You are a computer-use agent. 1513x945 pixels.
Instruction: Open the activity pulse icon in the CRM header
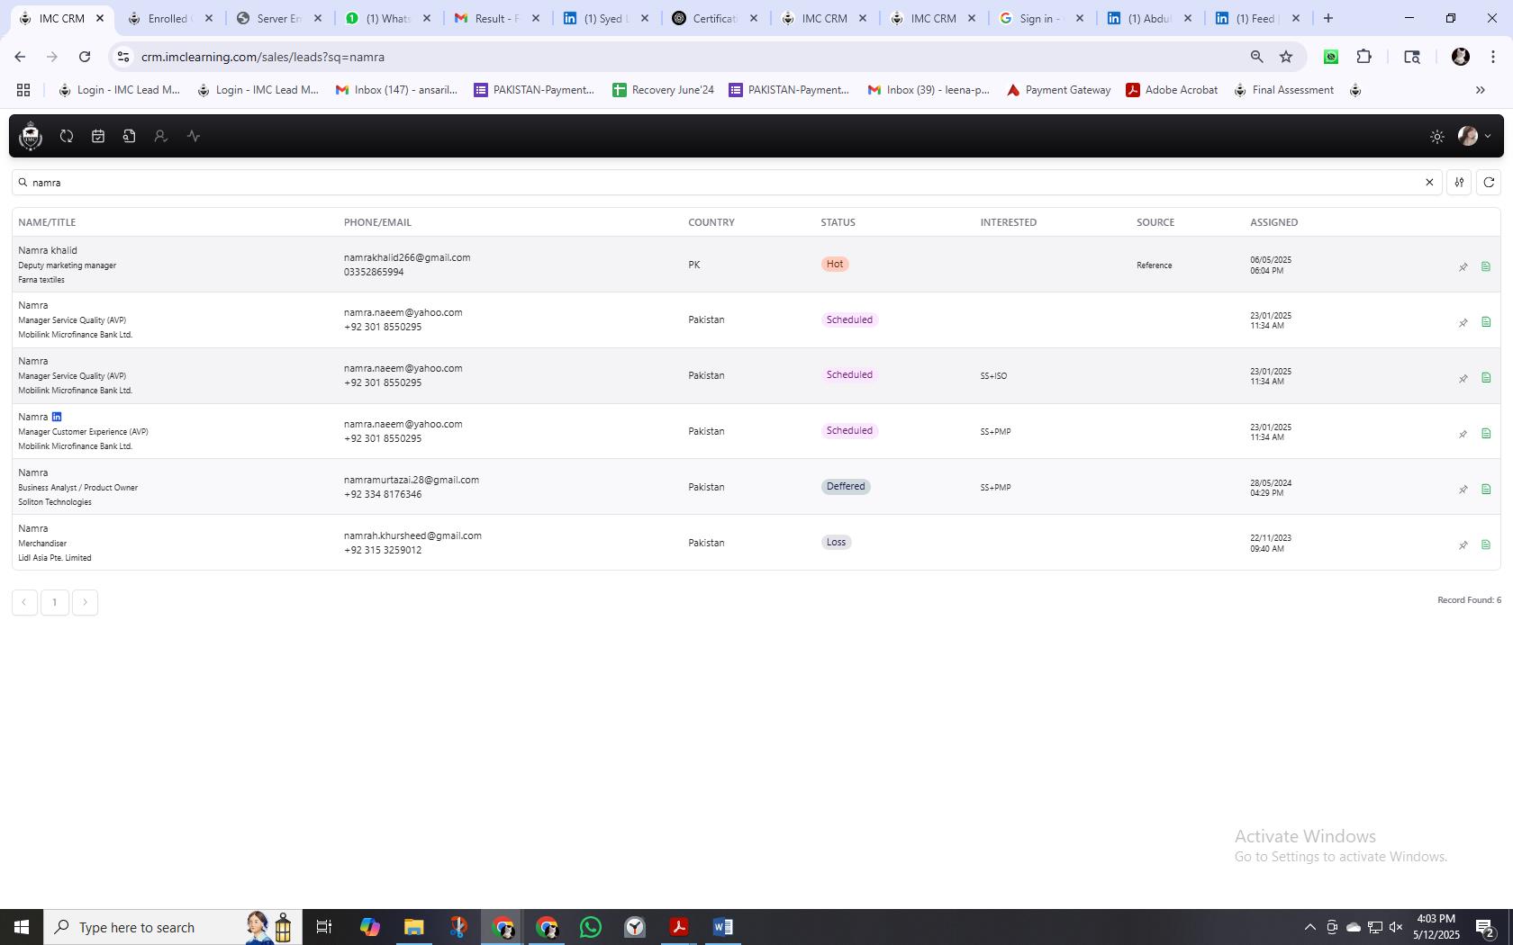[193, 136]
